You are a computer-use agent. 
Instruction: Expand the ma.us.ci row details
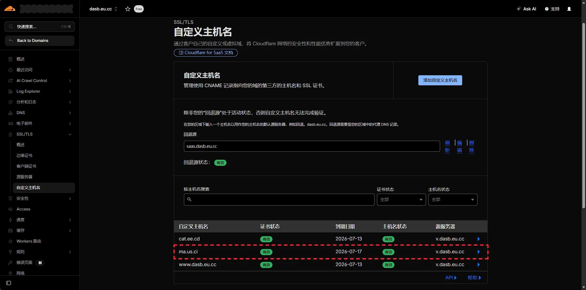click(479, 252)
